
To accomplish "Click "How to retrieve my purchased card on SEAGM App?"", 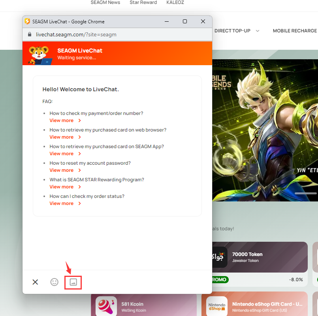I will coord(107,147).
